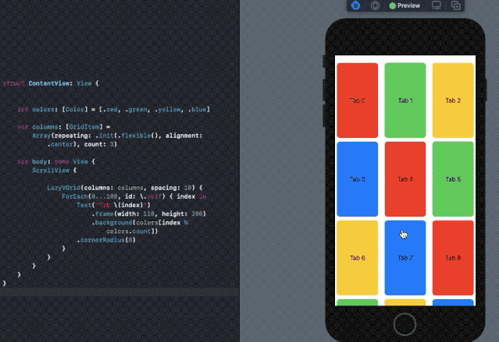Open the preview display settings monitor icon
This screenshot has height=342, width=499.
tap(436, 5)
